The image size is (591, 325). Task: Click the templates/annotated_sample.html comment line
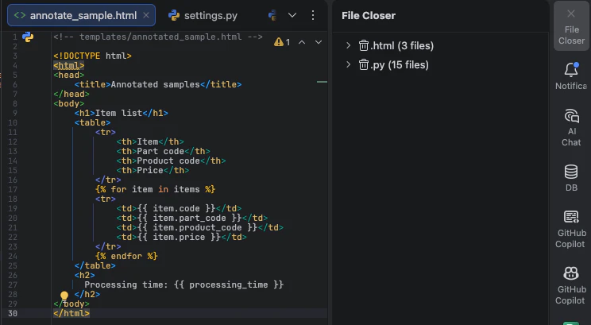point(158,37)
